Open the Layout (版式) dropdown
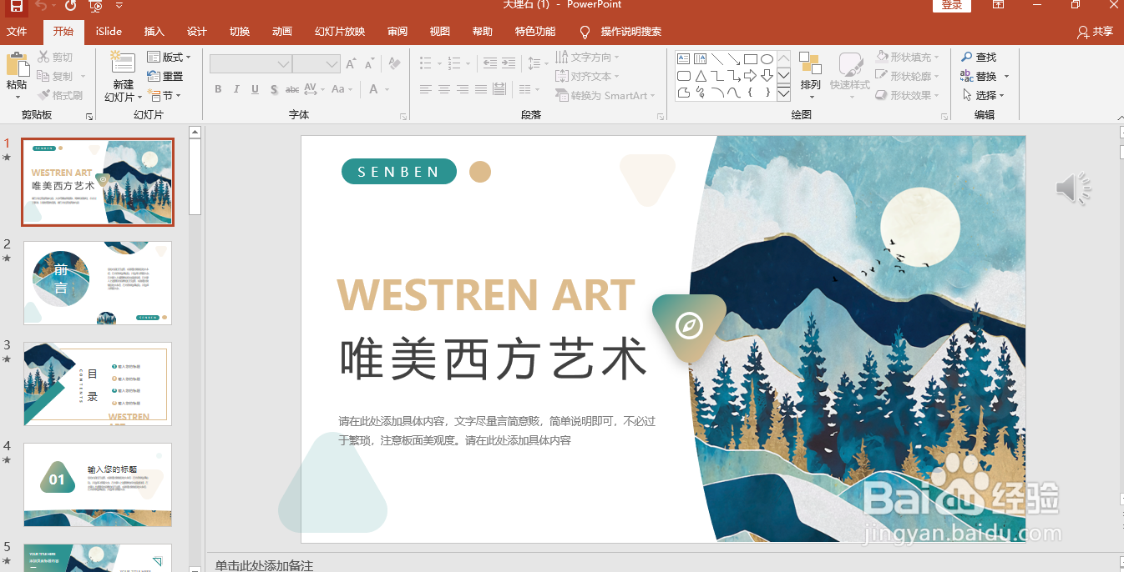 coord(169,57)
